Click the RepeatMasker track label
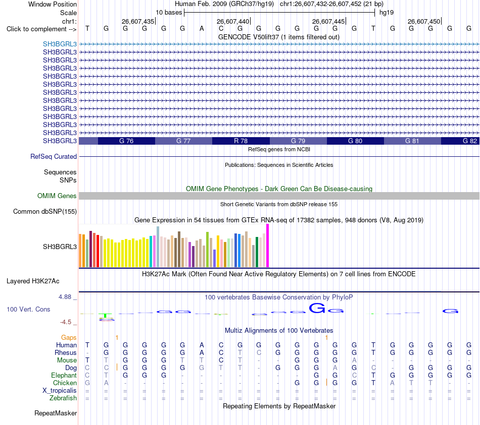The image size is (480, 425). tap(56, 413)
